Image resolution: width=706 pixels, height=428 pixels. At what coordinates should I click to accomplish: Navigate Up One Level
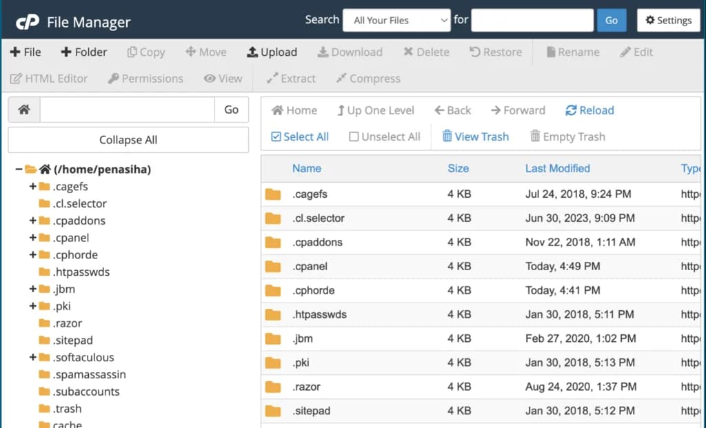click(x=376, y=110)
